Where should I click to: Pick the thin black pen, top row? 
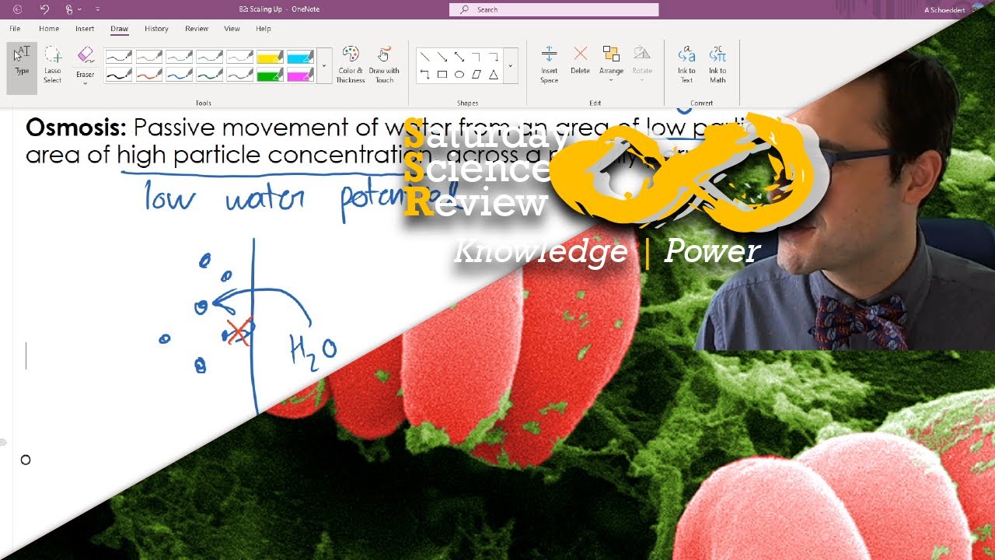pyautogui.click(x=119, y=57)
